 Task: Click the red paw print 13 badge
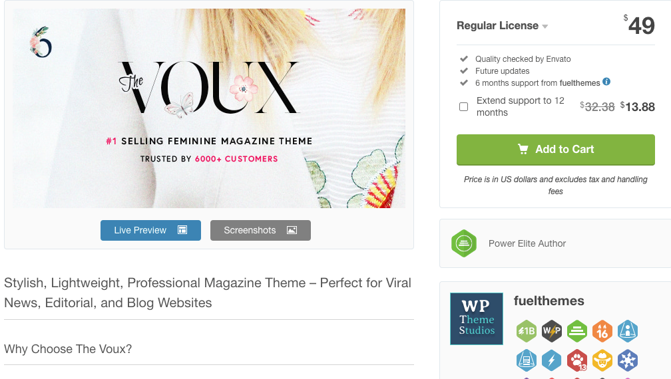[x=577, y=360]
